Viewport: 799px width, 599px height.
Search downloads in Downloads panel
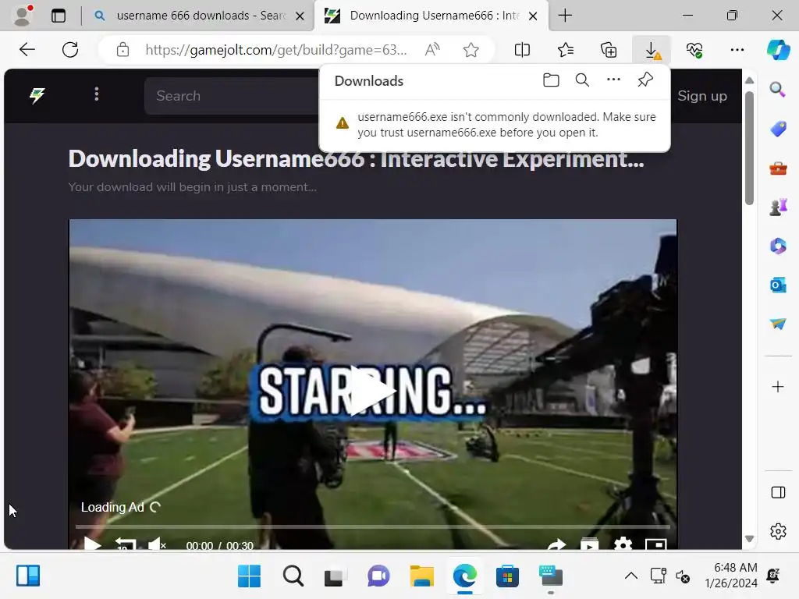582,80
